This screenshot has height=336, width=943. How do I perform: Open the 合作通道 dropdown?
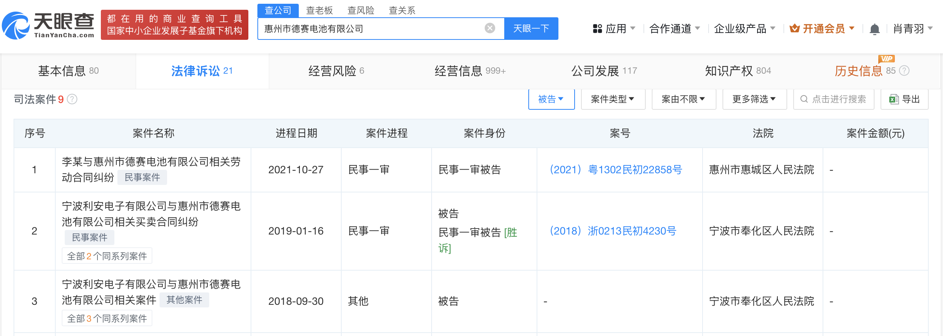pos(675,29)
